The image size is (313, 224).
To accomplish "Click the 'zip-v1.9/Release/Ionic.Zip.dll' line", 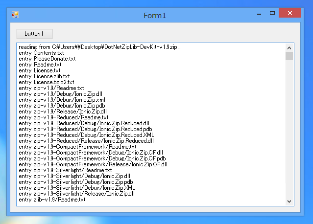I will [63, 112].
